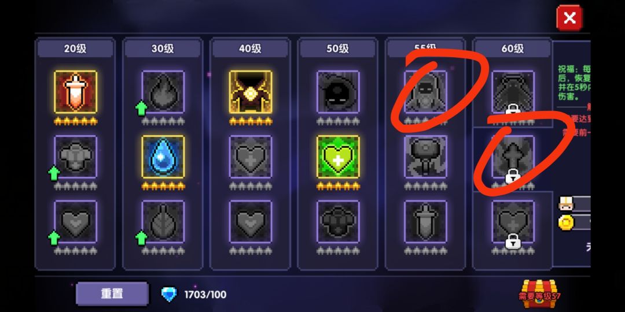Select the locked cross skill under 60级
Screen dimensions: 625x312
point(513,157)
